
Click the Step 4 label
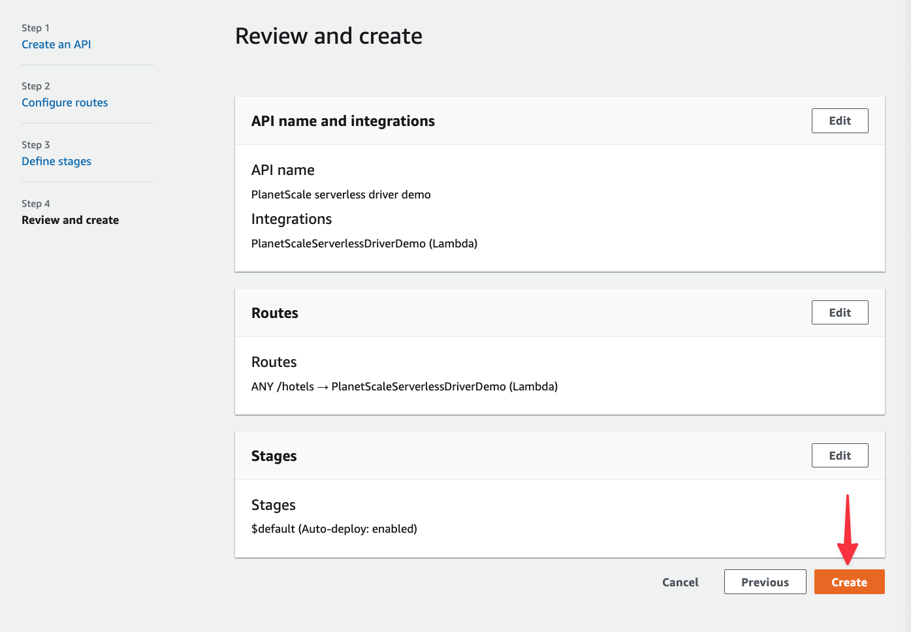(36, 204)
